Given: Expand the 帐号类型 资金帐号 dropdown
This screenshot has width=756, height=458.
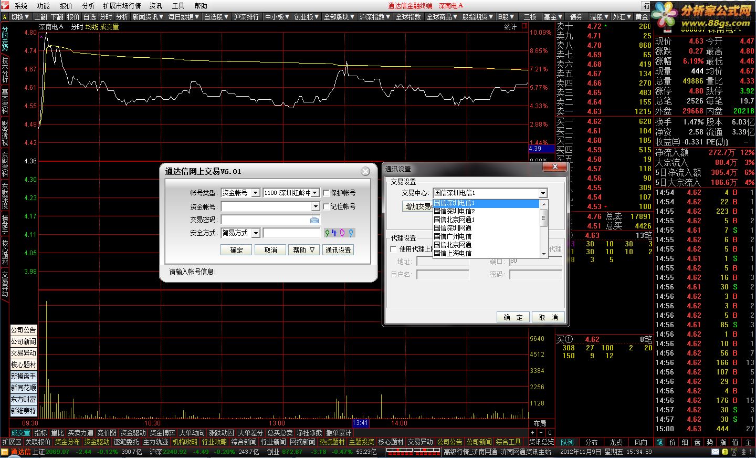Looking at the screenshot, I should 255,193.
